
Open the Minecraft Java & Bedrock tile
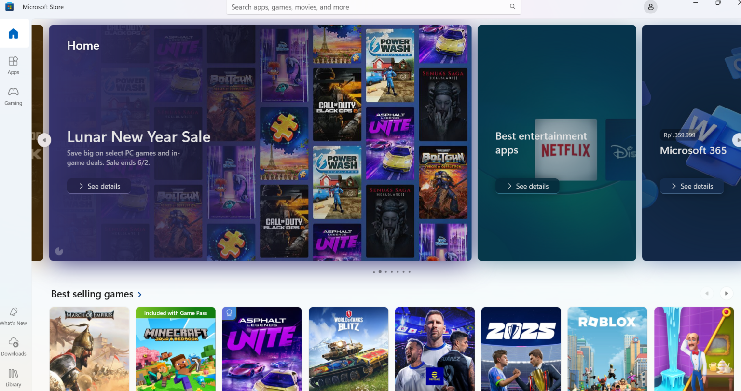[176, 350]
